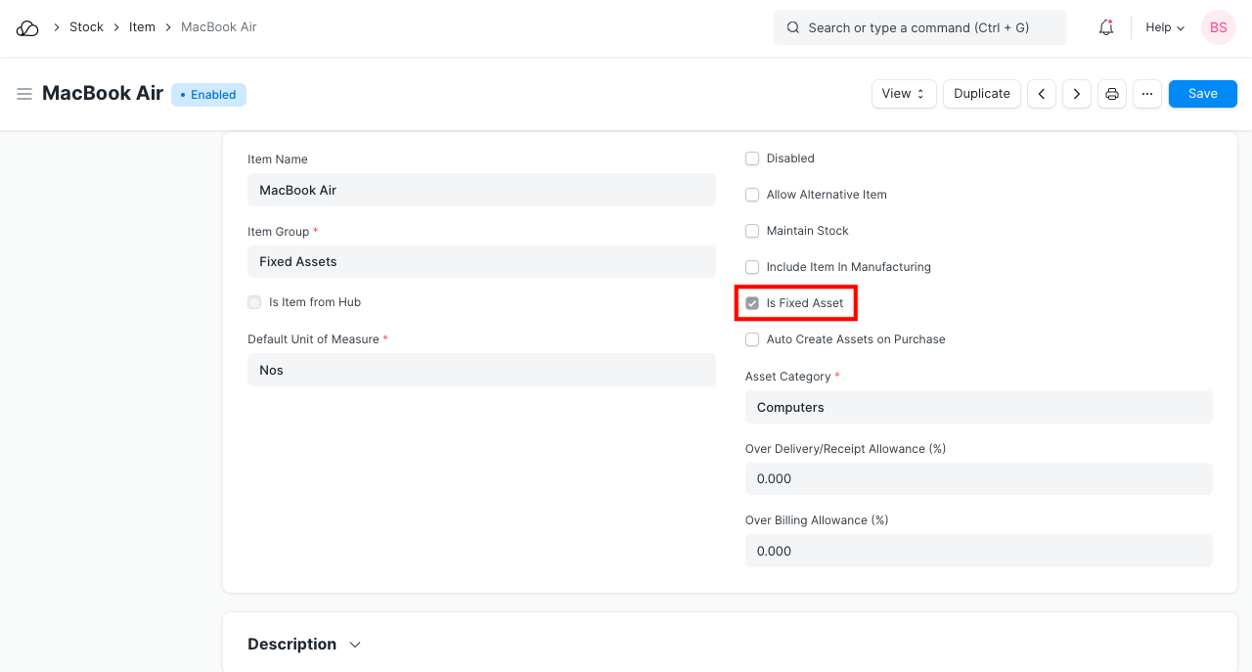Uncheck the Is Fixed Asset checkbox

click(752, 303)
